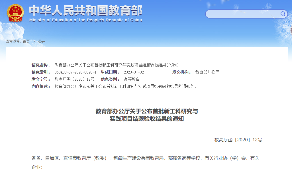Viewport: 292px width, 173px height.
Task: Click the Ministry of Education English subtitle
Action: (x=86, y=20)
